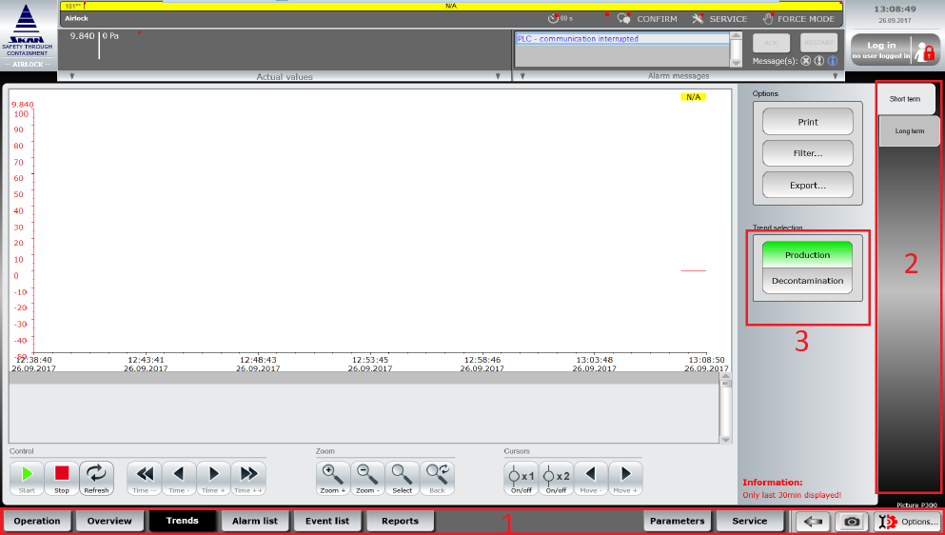Screen dimensions: 945x535
Task: Open the Event list page
Action: click(x=327, y=521)
